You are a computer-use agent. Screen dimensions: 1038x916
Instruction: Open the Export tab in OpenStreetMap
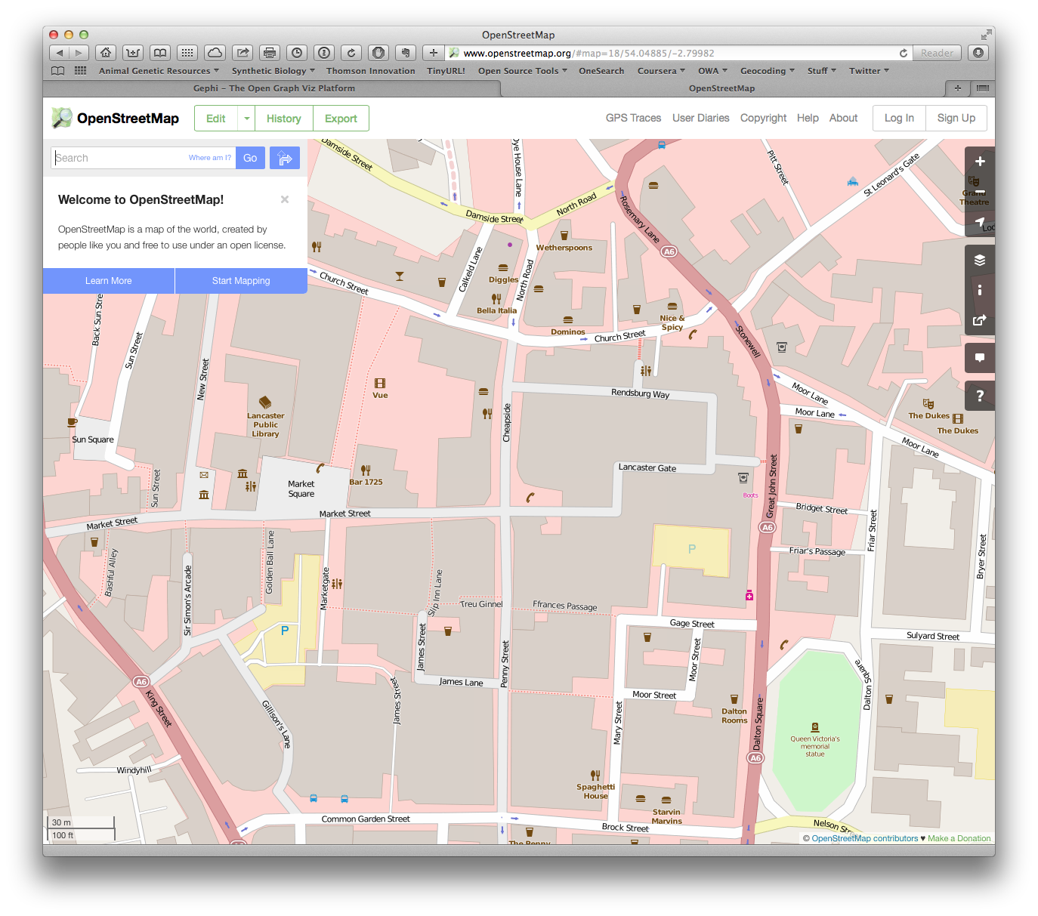click(341, 119)
